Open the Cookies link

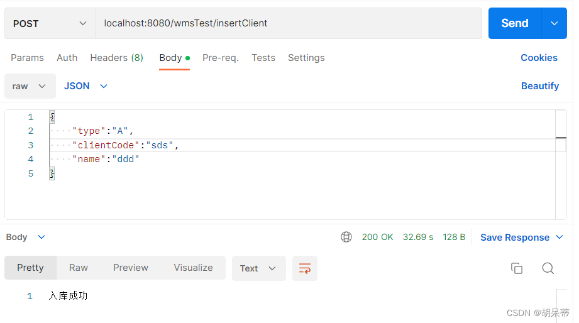tap(539, 58)
